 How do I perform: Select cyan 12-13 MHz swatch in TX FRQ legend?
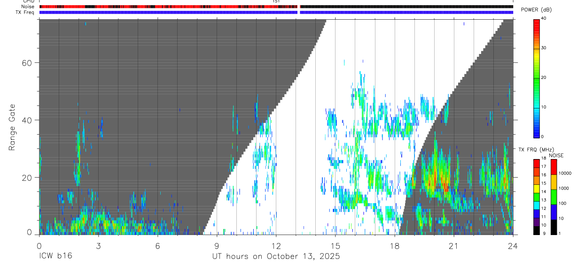[537, 205]
